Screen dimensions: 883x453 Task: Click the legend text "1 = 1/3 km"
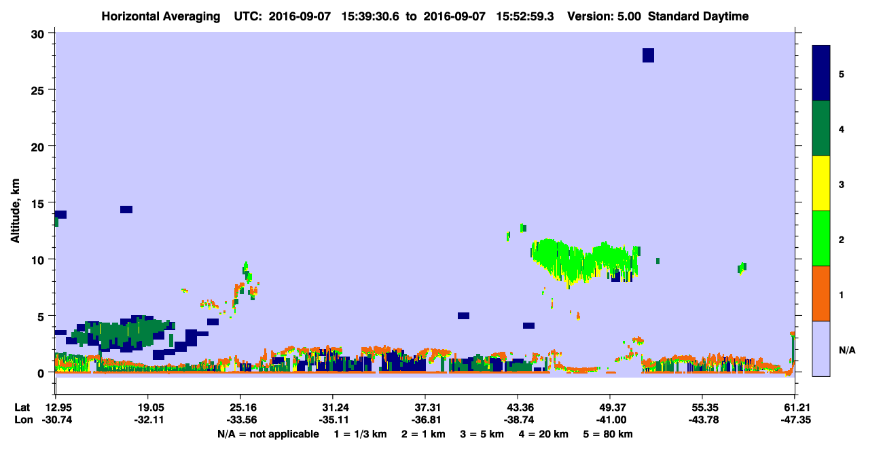click(359, 434)
